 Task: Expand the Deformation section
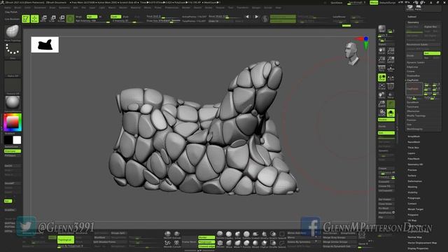click(x=414, y=181)
